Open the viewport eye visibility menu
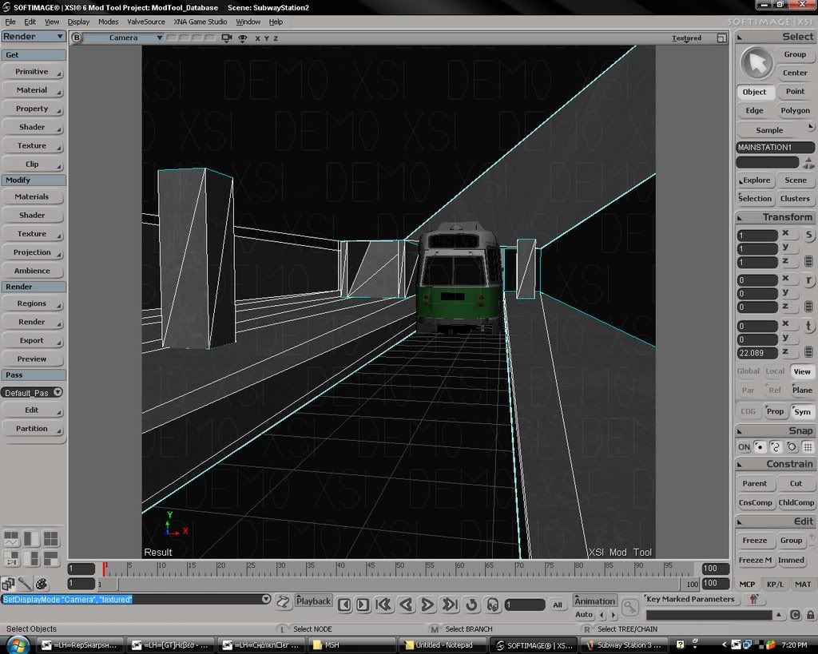 pos(243,38)
